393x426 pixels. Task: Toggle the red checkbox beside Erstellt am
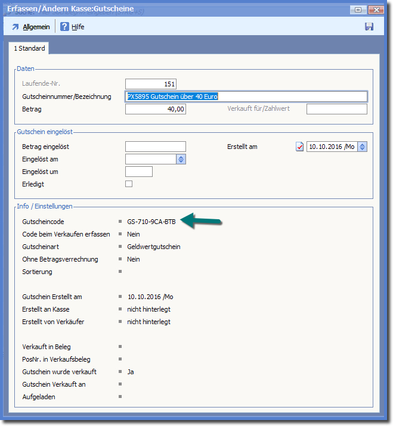click(300, 147)
